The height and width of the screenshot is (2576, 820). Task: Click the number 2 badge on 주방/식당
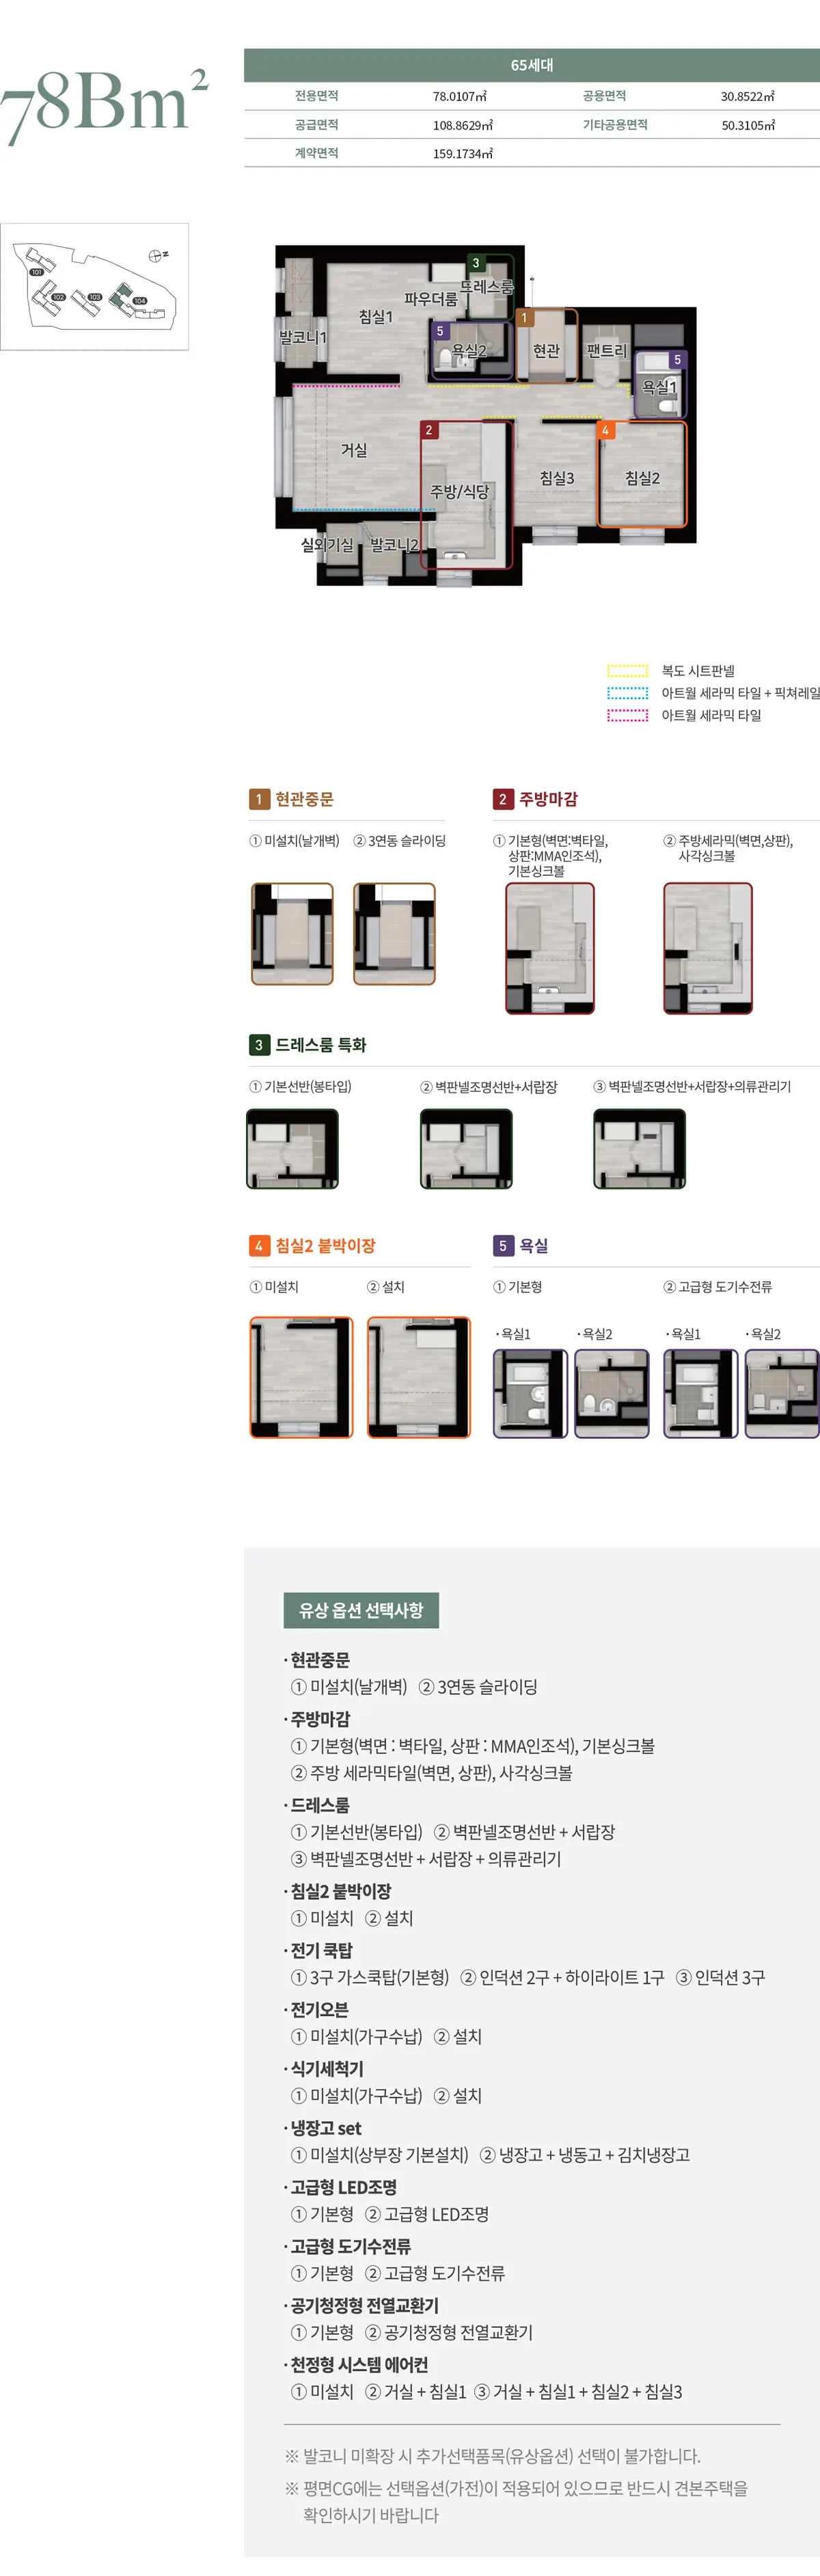[429, 430]
